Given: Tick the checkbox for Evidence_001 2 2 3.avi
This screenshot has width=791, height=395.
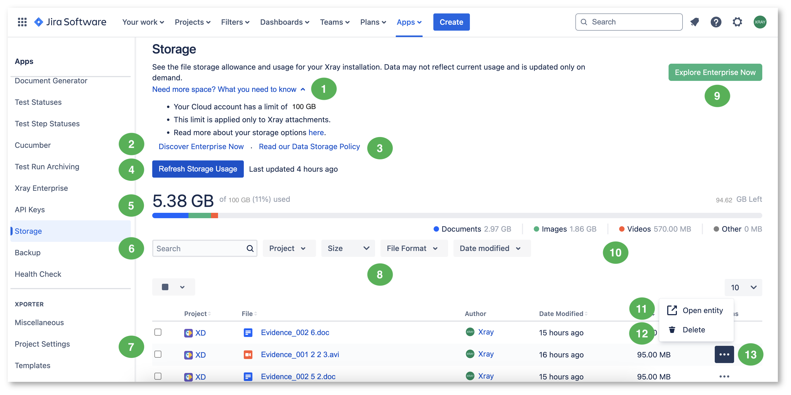Looking at the screenshot, I should tap(158, 354).
